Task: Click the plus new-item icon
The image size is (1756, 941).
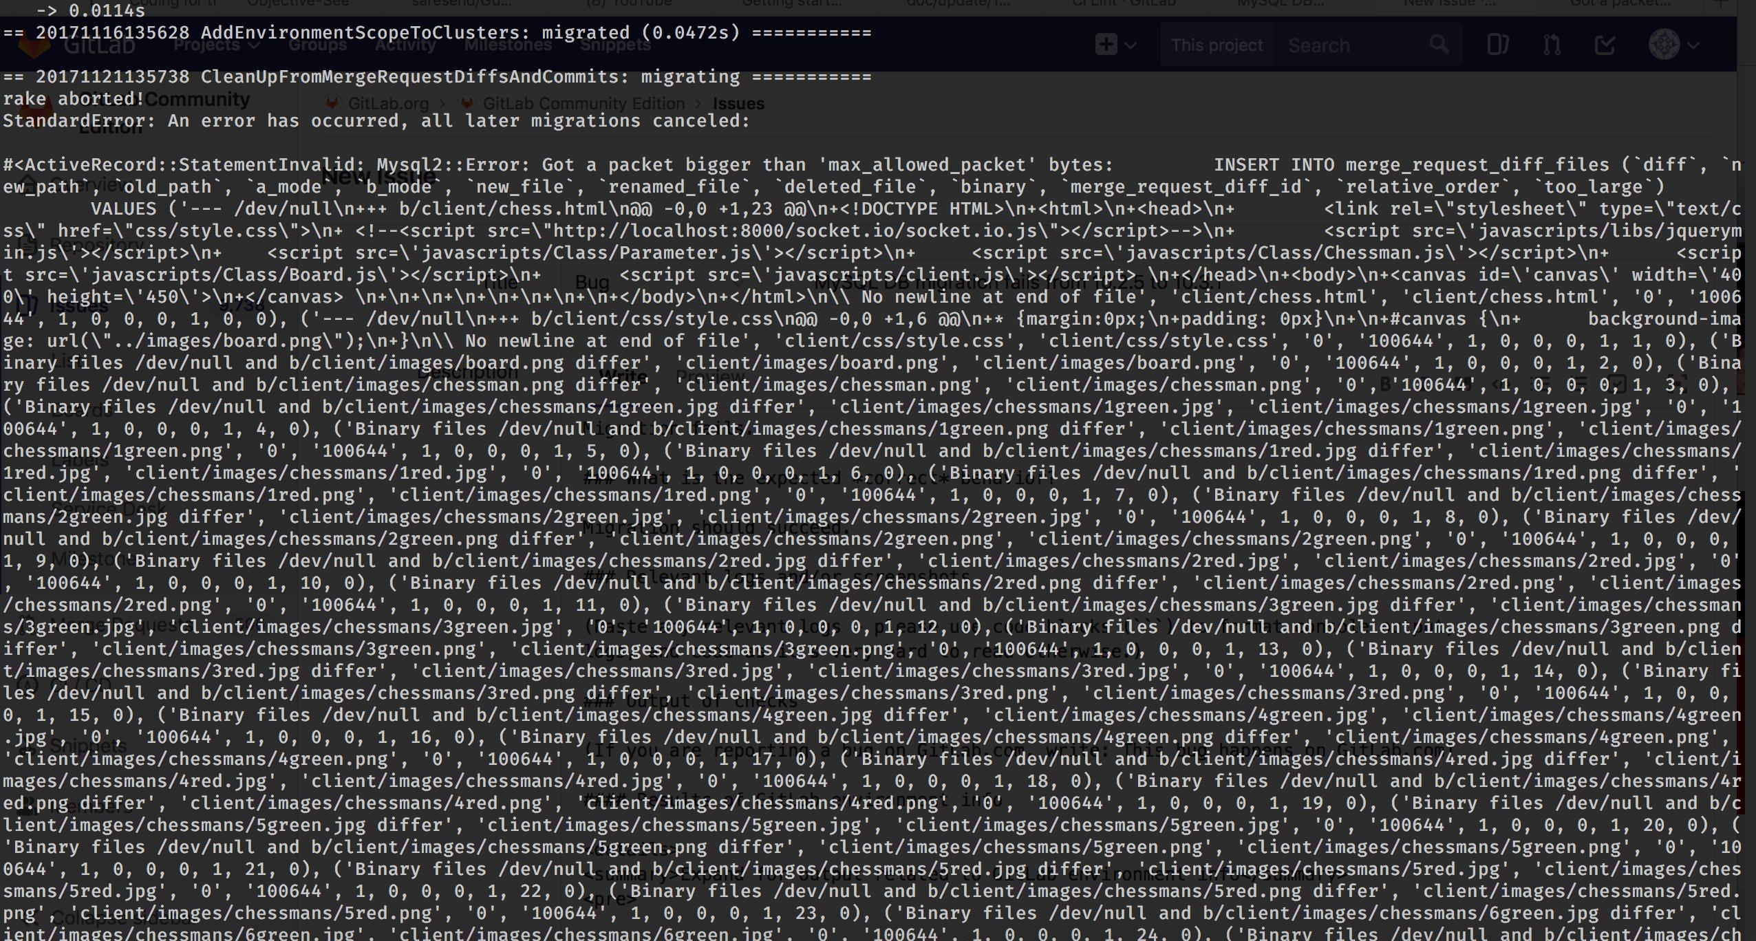Action: [1106, 45]
